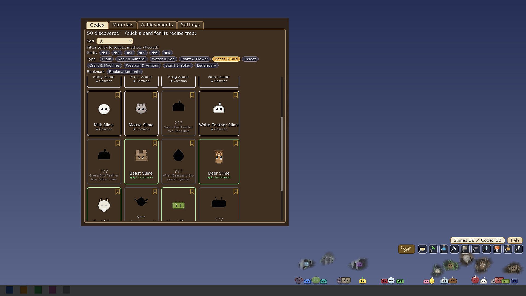Open the Milk Slime recipe card

(x=104, y=113)
